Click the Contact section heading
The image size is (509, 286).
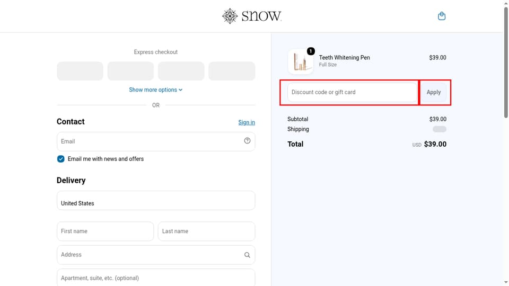click(71, 122)
